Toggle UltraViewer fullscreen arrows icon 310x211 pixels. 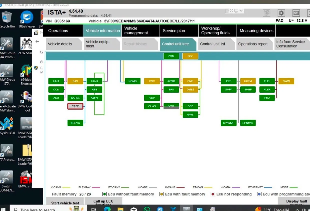(x=231, y=11)
